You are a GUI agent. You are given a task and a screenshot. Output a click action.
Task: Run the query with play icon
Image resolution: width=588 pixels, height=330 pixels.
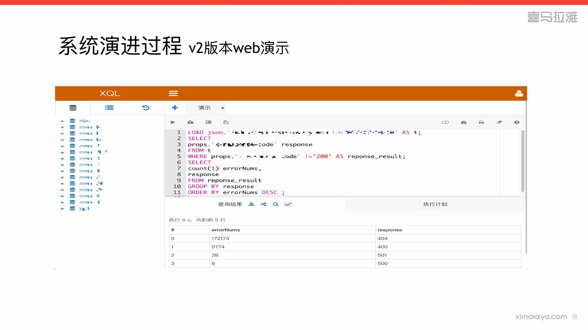coord(173,122)
